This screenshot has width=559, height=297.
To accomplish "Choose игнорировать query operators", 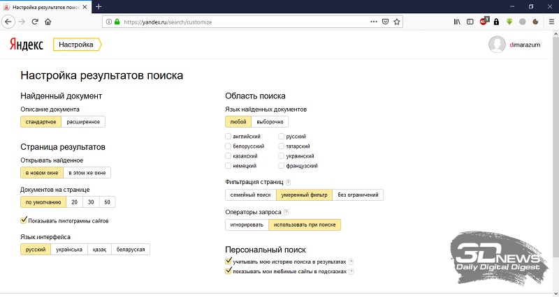I will [x=247, y=224].
